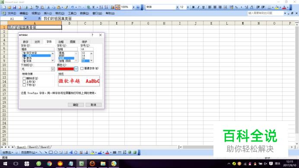The height and width of the screenshot is (168, 299).
Task: Click the Task View taskbar icon
Action: [16, 164]
